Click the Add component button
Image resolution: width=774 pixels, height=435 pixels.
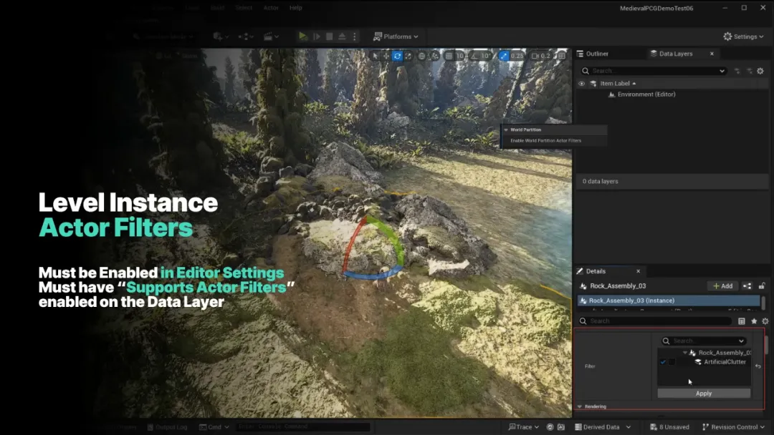(722, 285)
